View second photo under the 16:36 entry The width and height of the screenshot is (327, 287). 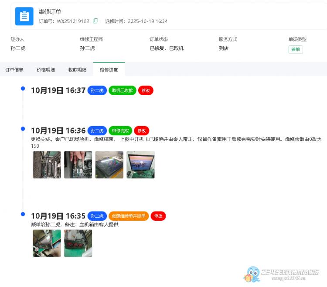[78, 165]
